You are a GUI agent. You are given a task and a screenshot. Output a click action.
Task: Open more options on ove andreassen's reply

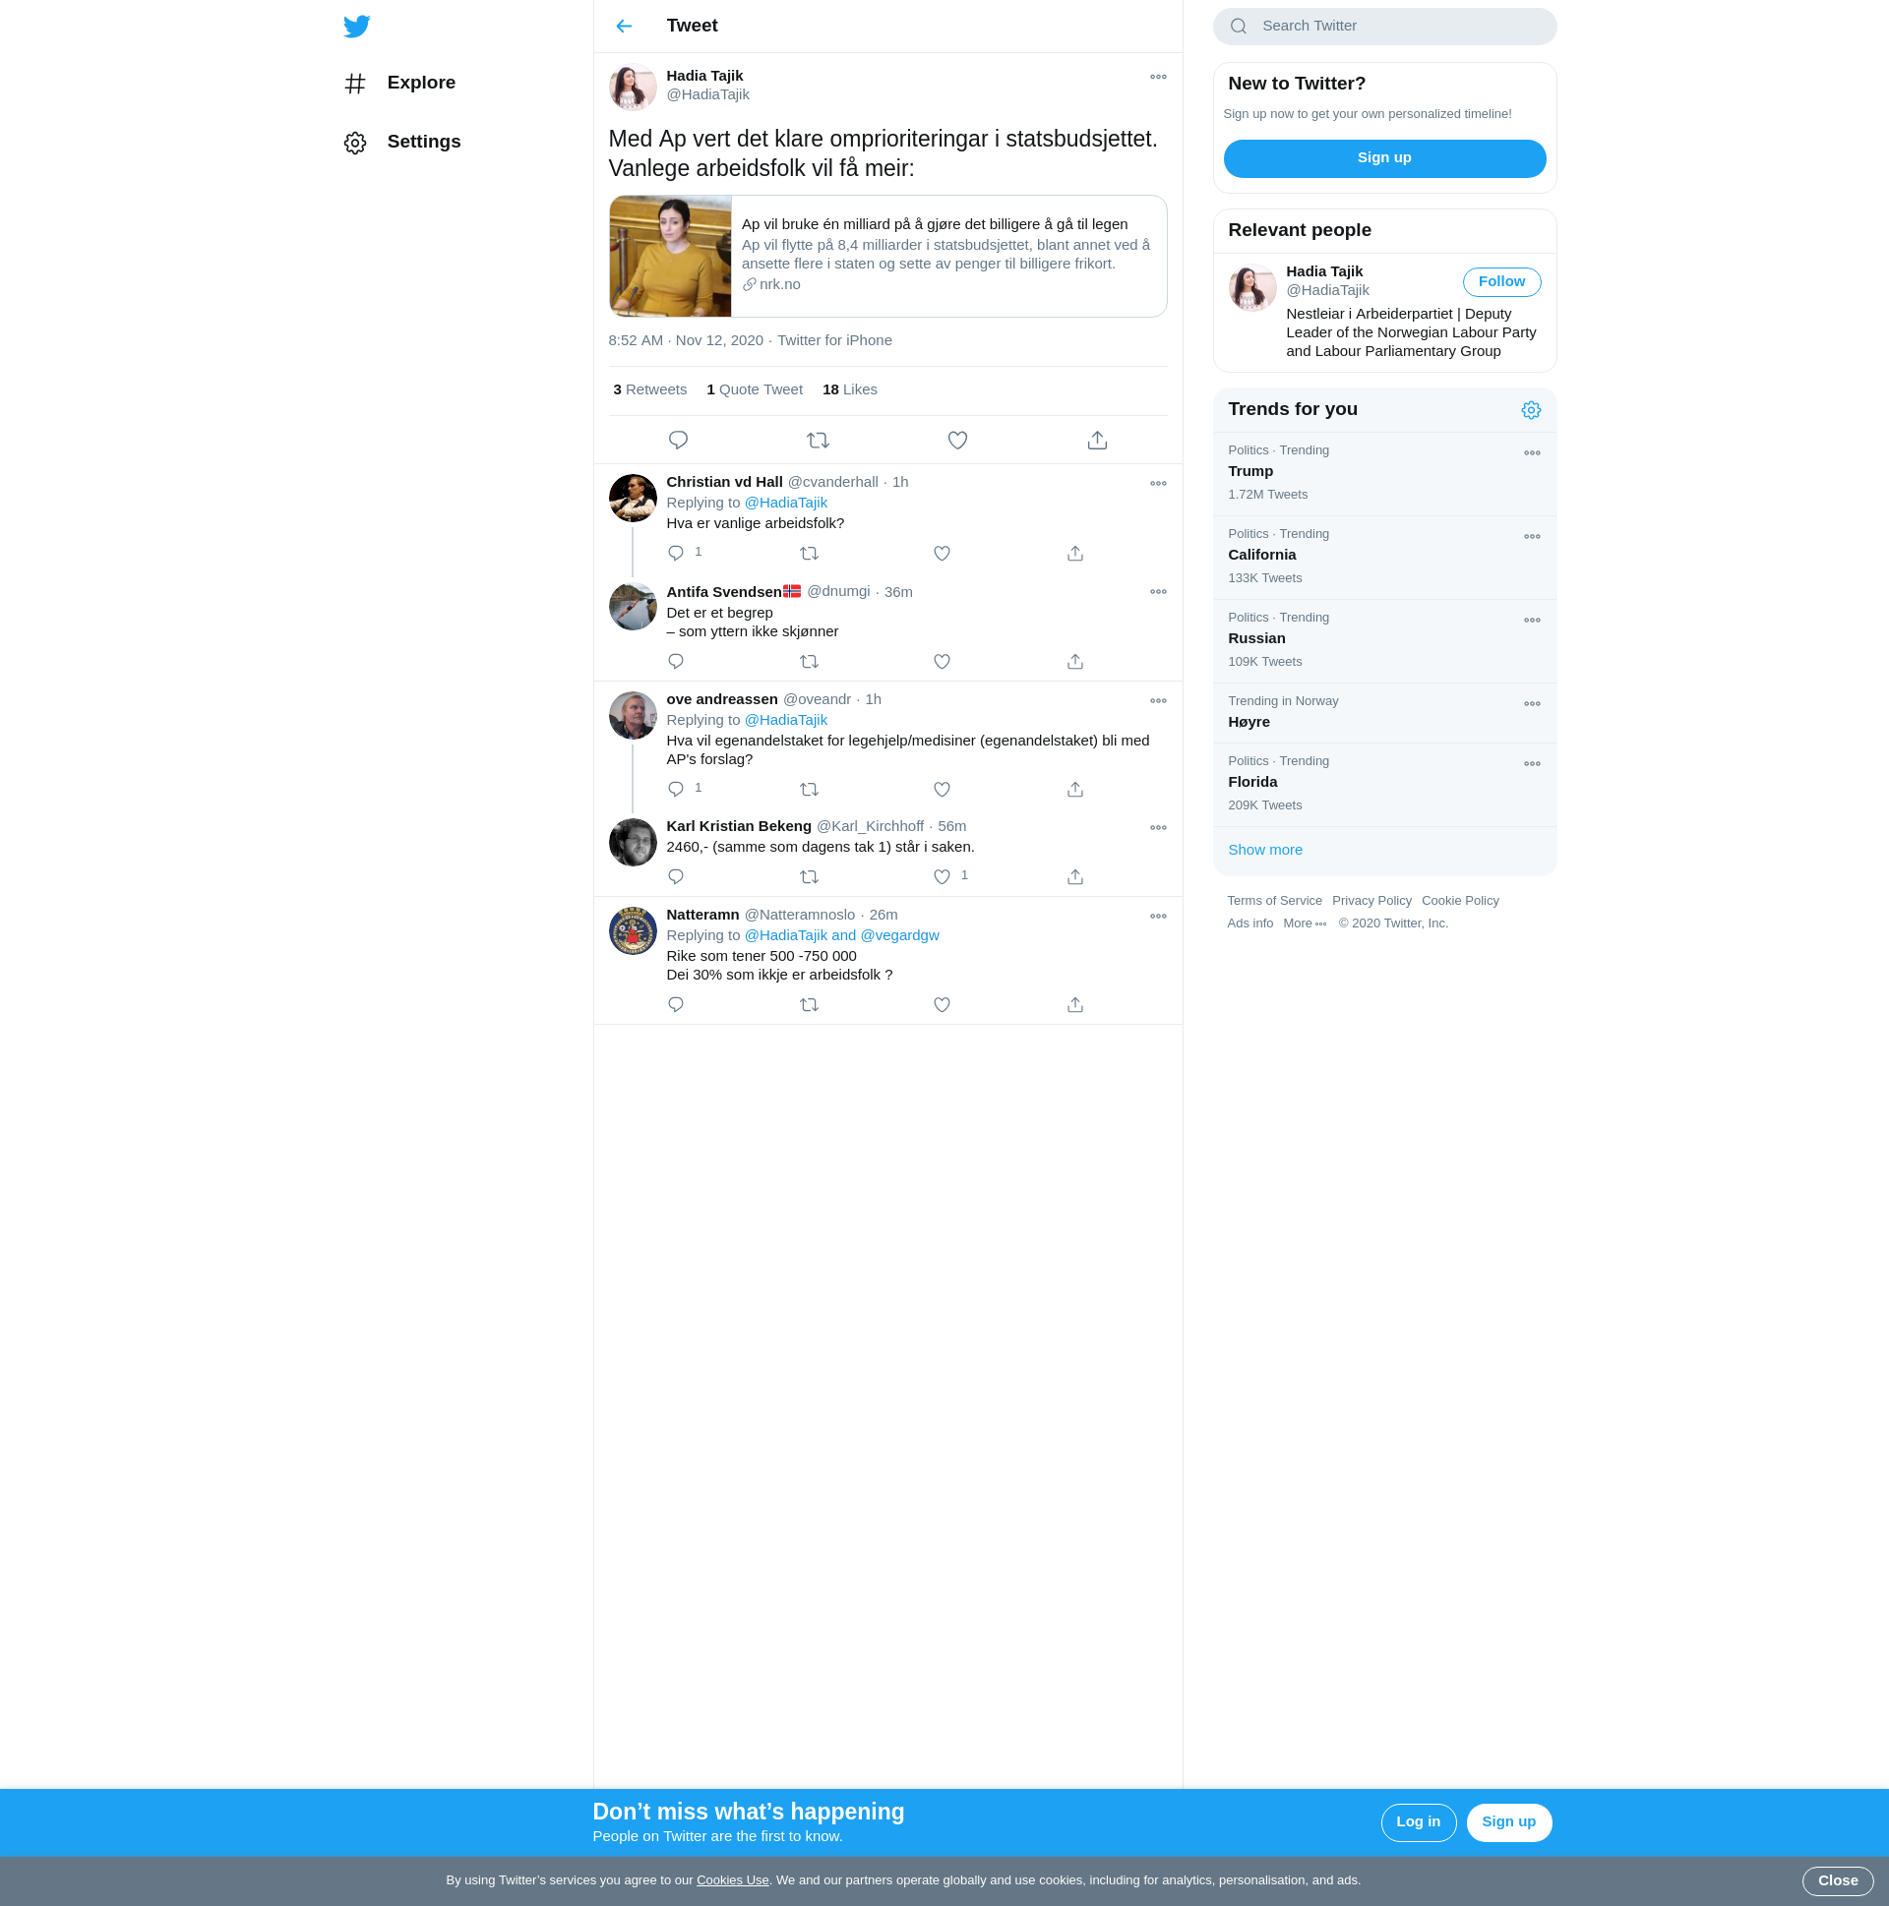1158,700
